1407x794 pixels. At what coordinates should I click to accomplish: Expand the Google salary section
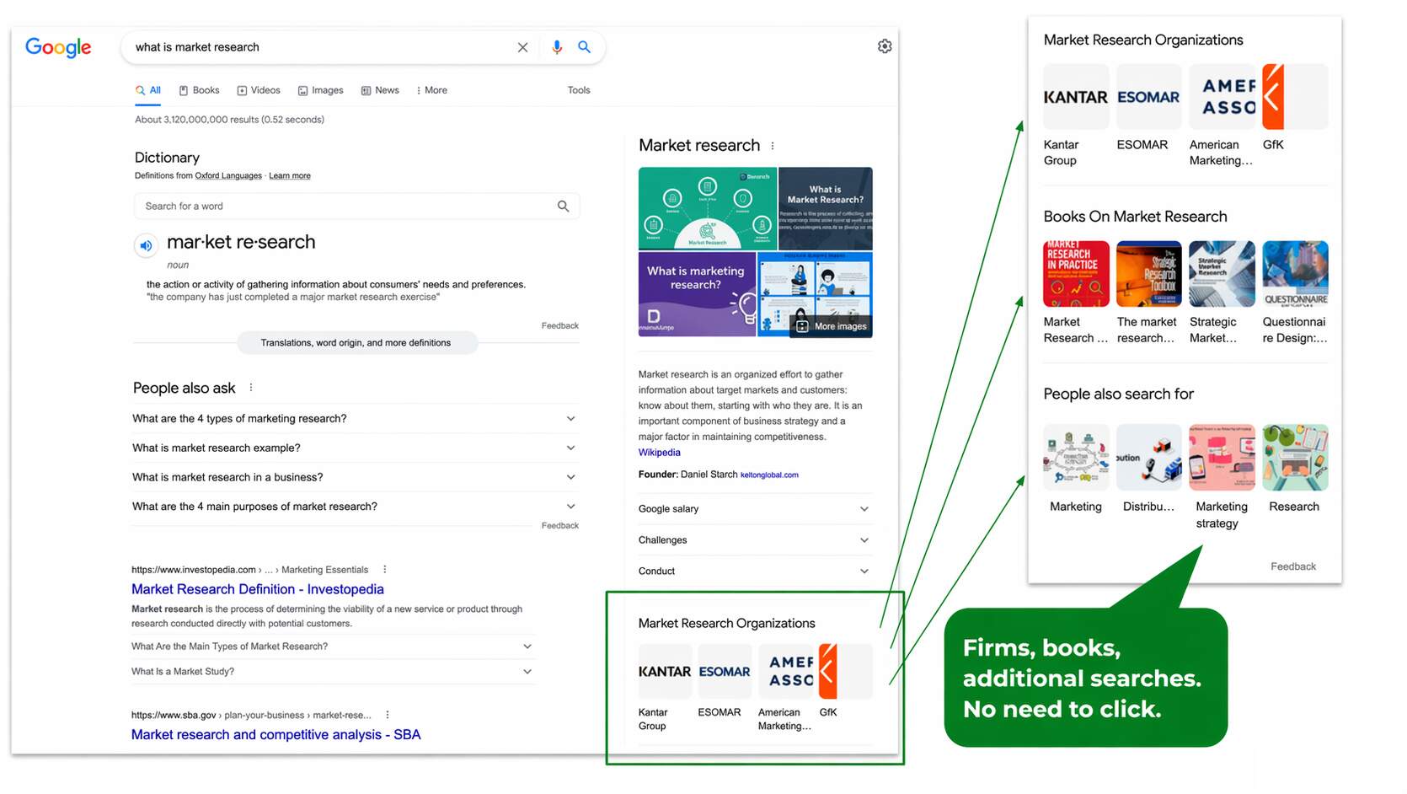pos(754,509)
